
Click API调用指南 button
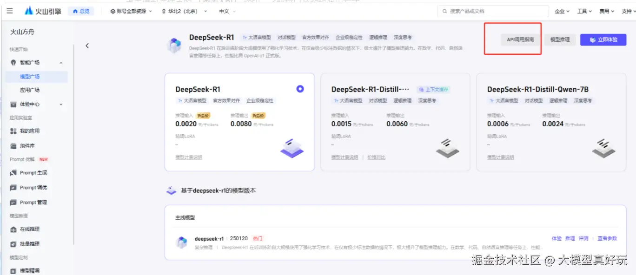(x=520, y=40)
